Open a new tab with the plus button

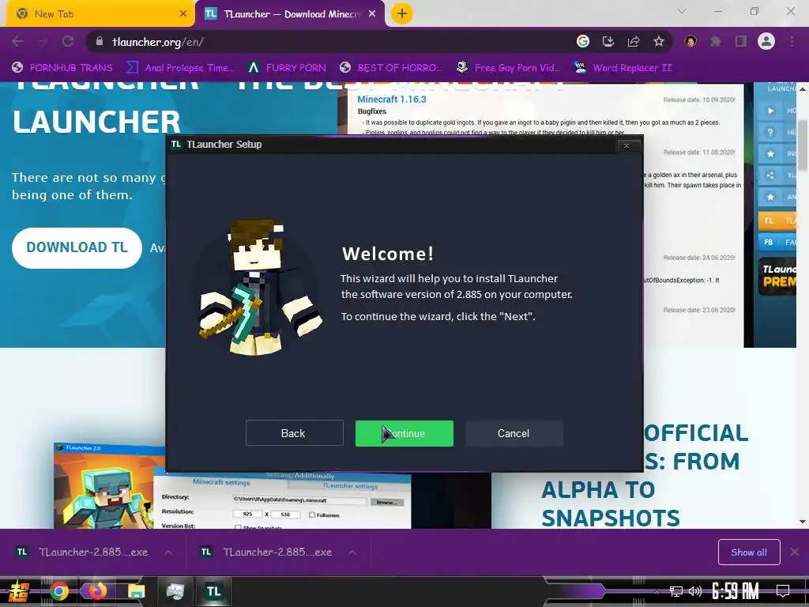tap(402, 13)
